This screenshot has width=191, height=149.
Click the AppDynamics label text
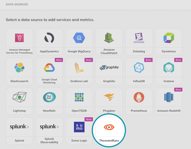click(49, 51)
